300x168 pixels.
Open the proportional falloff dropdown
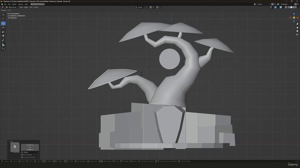click(x=160, y=7)
